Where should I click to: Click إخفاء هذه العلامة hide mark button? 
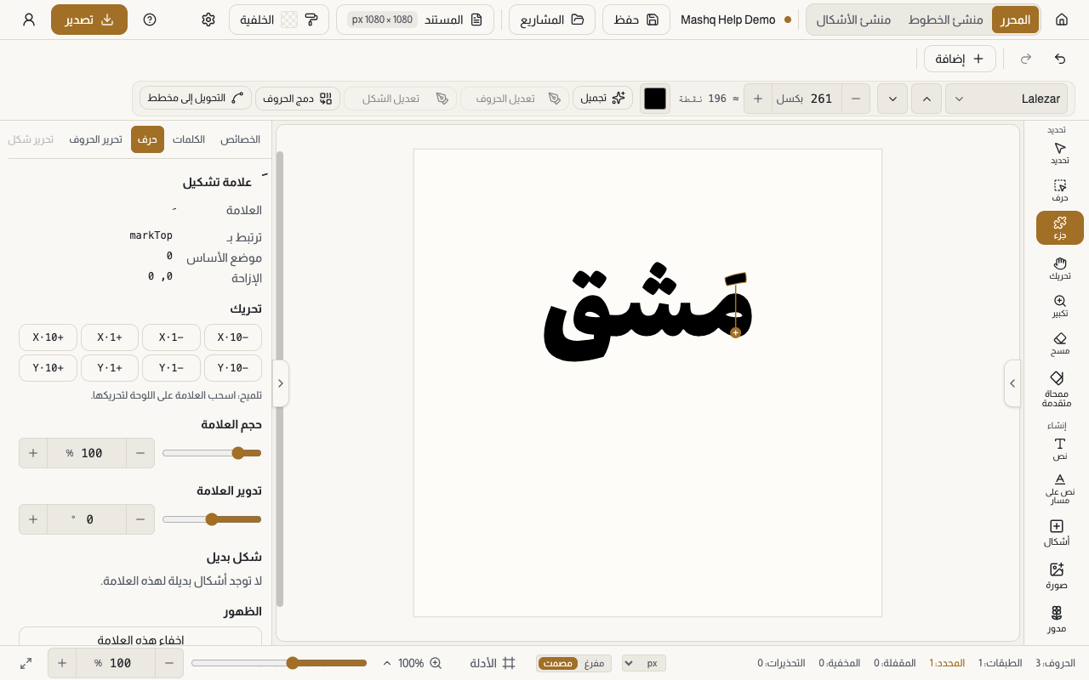[x=140, y=639]
